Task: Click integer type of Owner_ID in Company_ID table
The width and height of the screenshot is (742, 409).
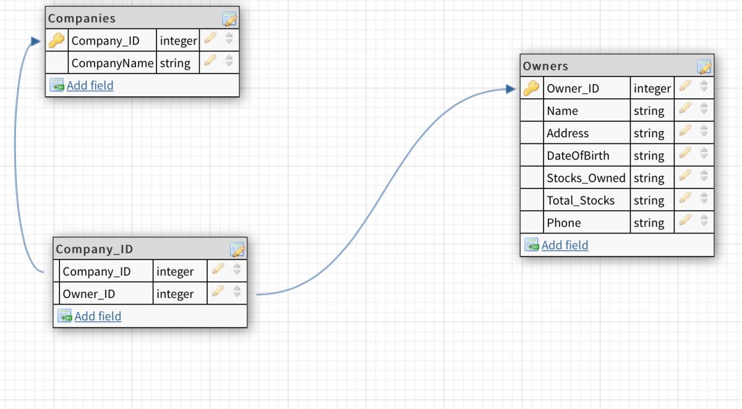Action: 175,294
